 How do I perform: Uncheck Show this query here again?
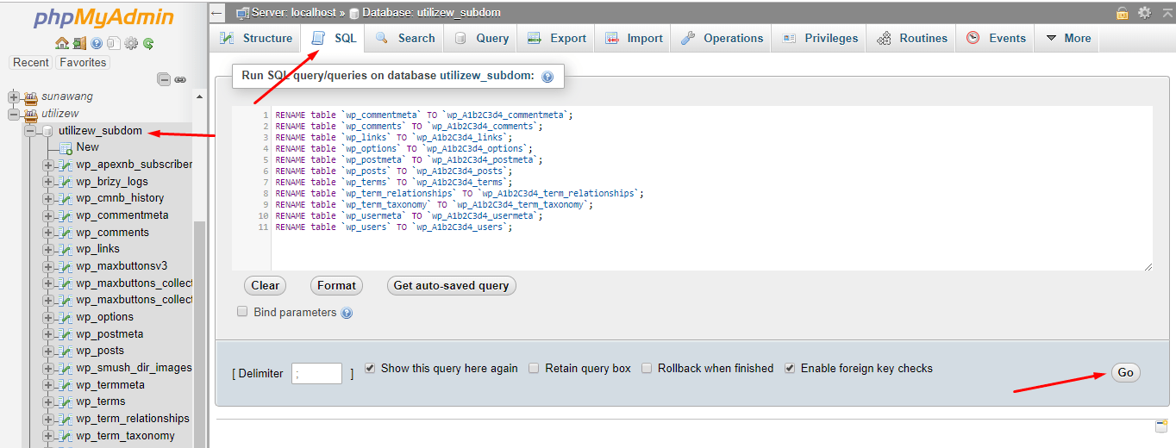370,368
